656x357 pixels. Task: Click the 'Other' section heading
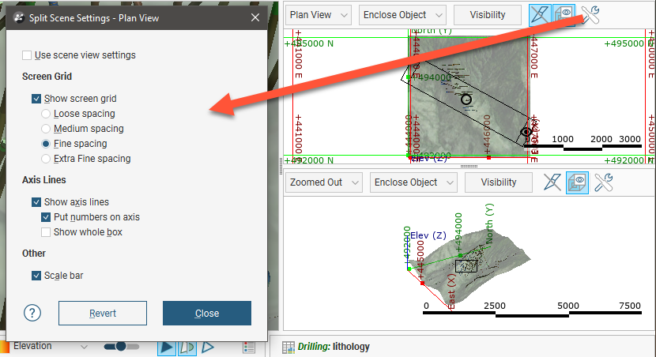pos(34,254)
